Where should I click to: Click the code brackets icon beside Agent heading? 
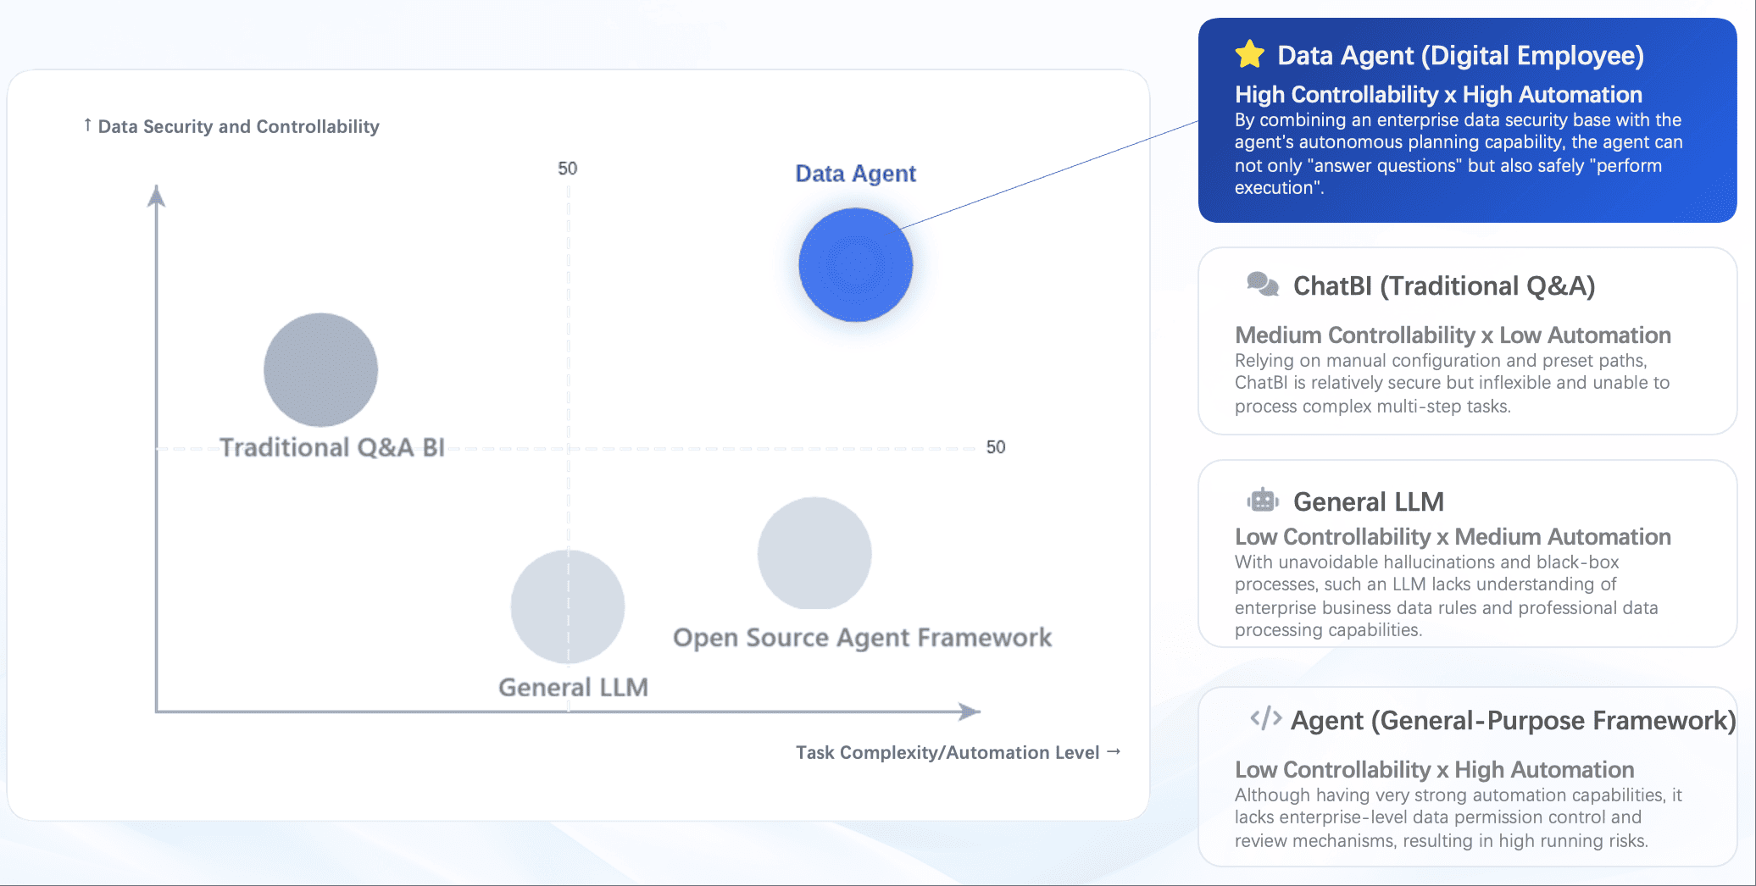(x=1266, y=719)
